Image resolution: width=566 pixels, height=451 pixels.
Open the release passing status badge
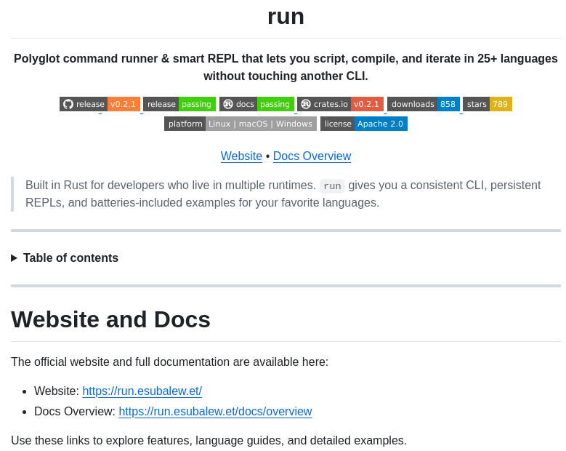(179, 104)
